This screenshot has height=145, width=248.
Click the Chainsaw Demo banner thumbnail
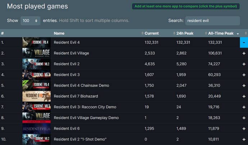coord(37,86)
